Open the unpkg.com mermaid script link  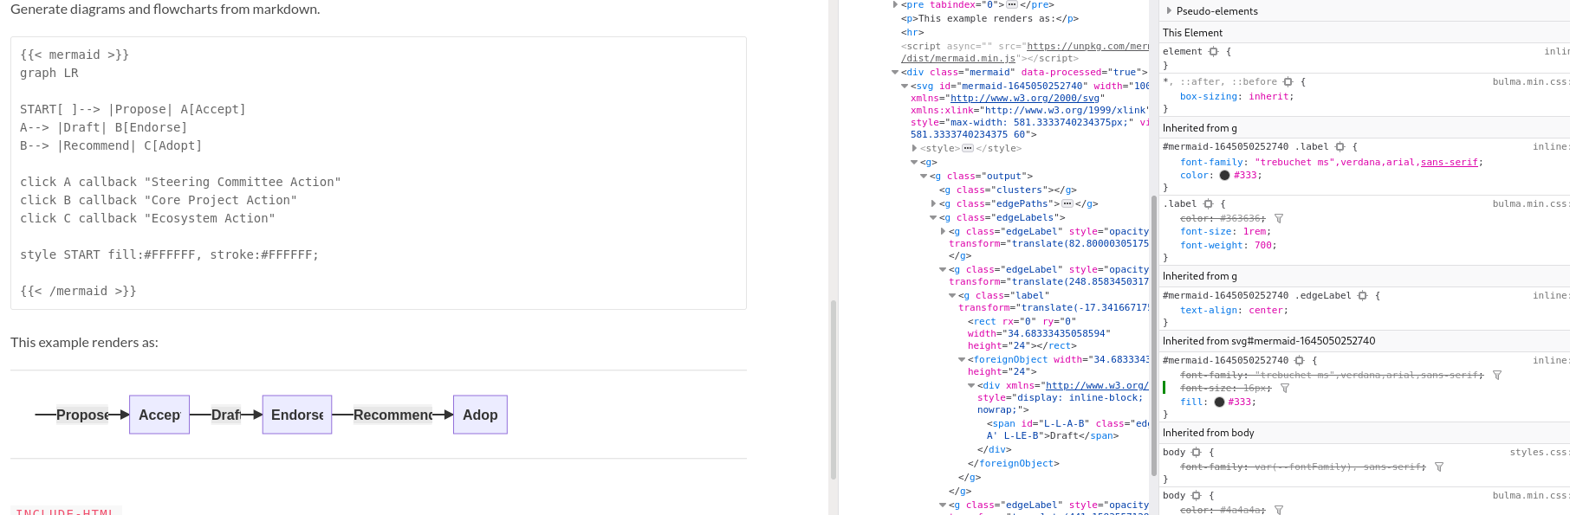click(x=1087, y=47)
